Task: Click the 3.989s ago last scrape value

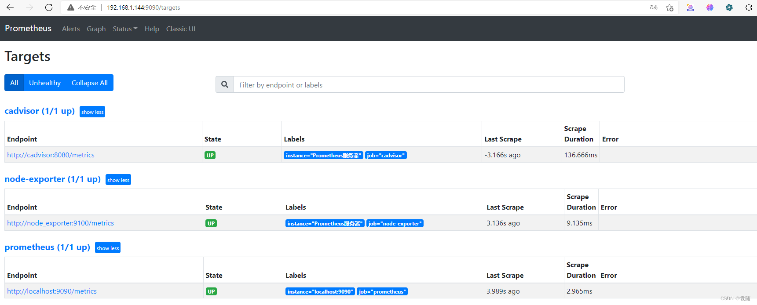Action: point(503,291)
